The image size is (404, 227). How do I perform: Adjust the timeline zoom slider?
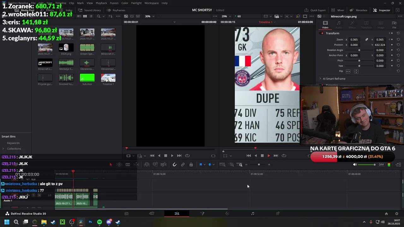pos(259,165)
